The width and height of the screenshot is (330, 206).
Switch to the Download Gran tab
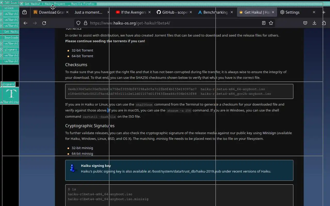click(51, 12)
